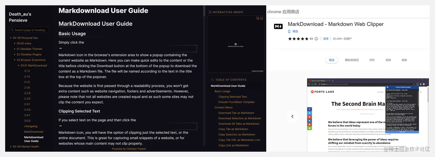Collapse the 33.01 MarkDownload folder
435x157 pixels.
[18, 65]
